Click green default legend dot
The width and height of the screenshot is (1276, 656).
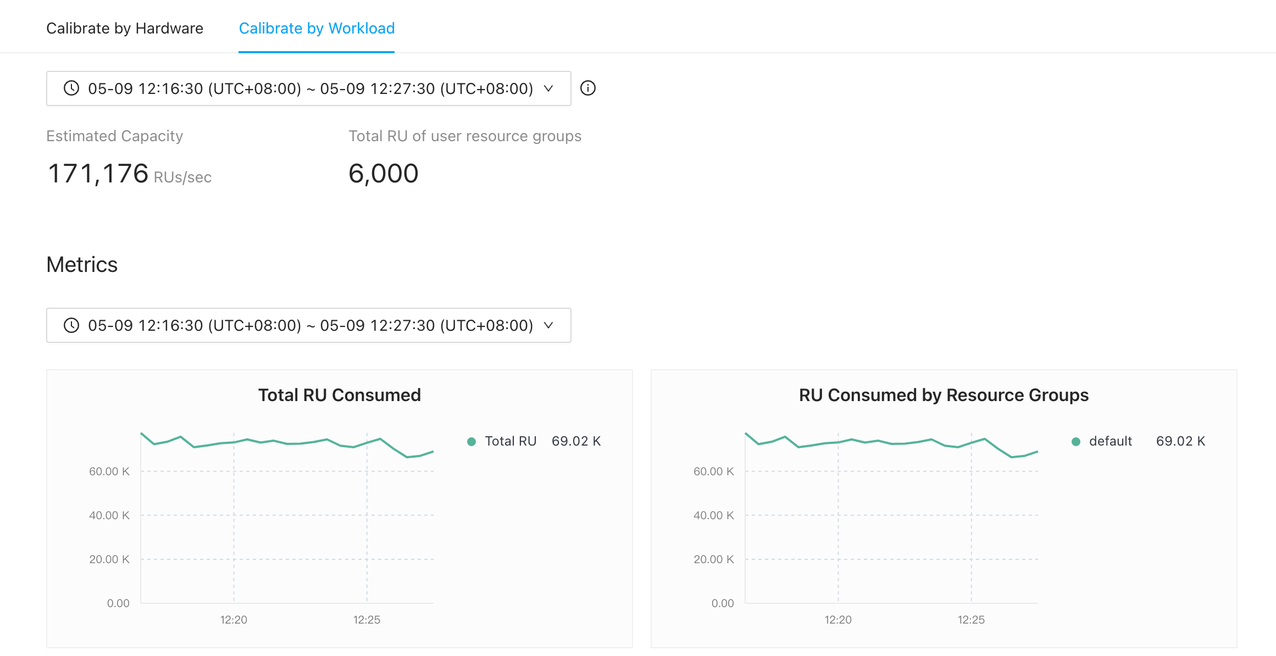(x=1076, y=442)
